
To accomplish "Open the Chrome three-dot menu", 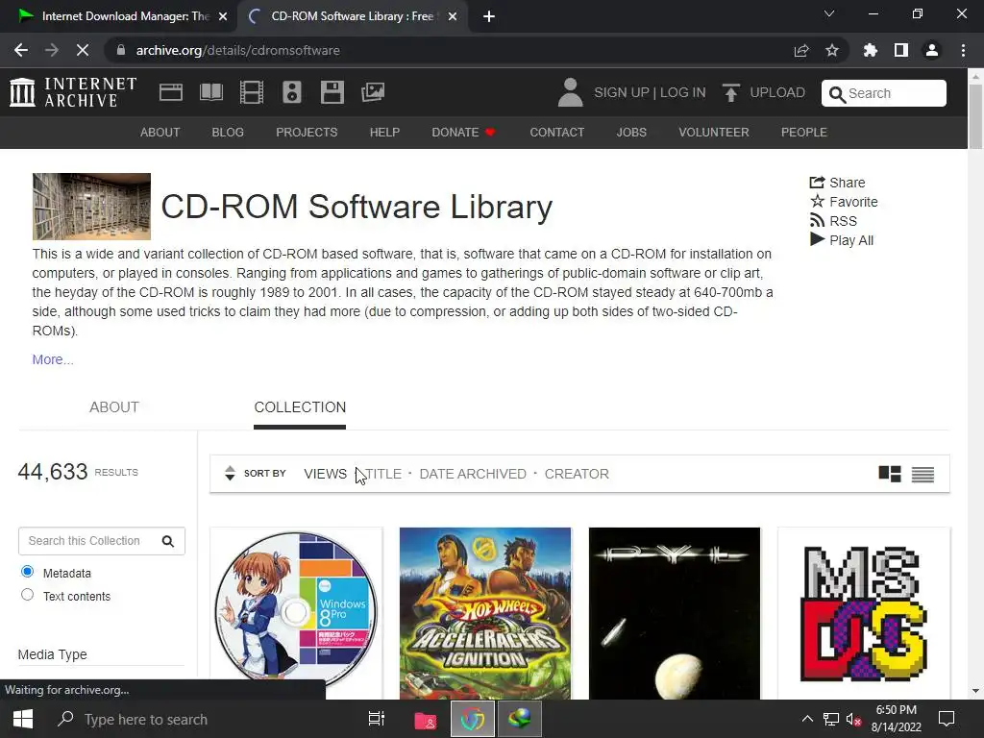I will [963, 50].
